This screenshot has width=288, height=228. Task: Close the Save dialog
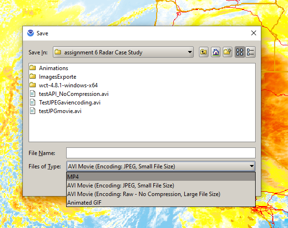254,33
